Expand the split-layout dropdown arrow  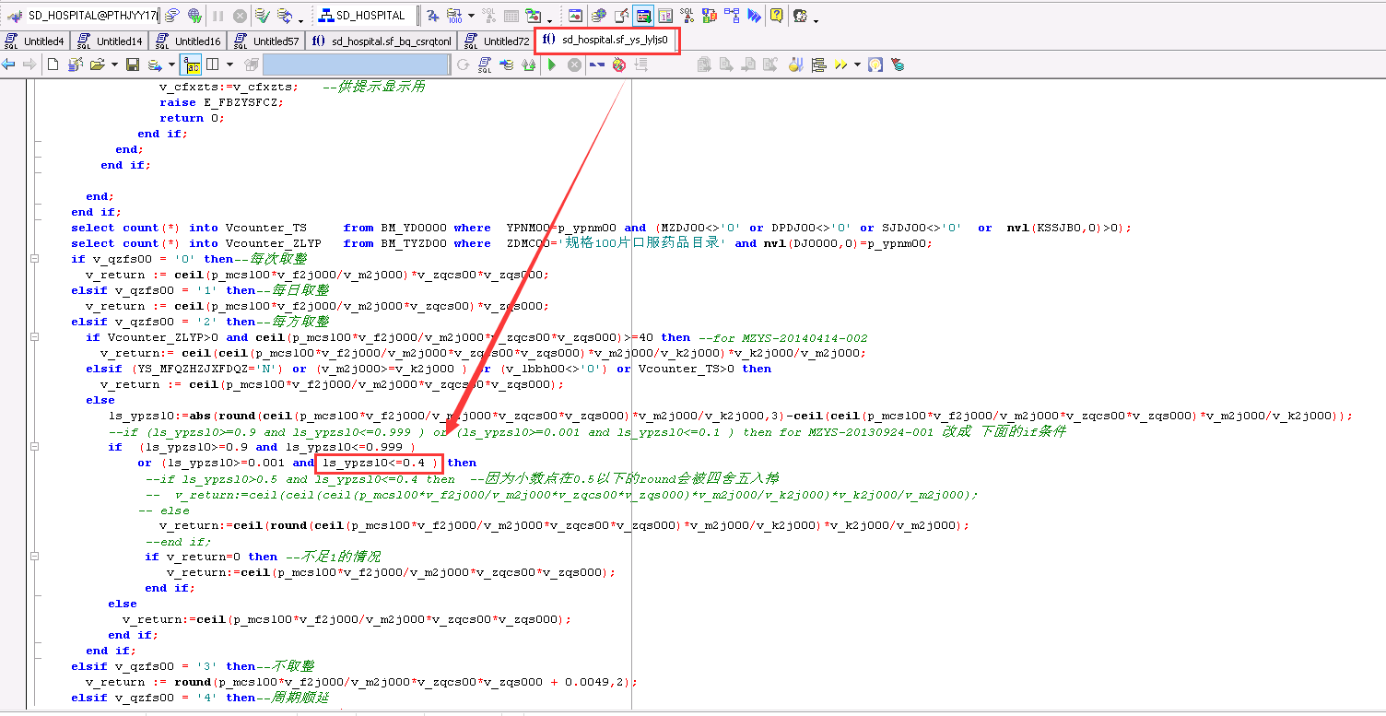click(229, 65)
